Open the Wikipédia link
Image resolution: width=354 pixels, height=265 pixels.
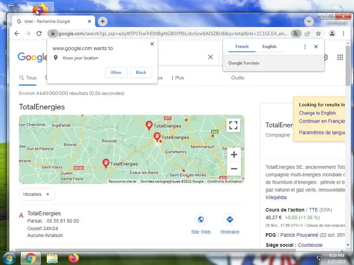coord(276,197)
